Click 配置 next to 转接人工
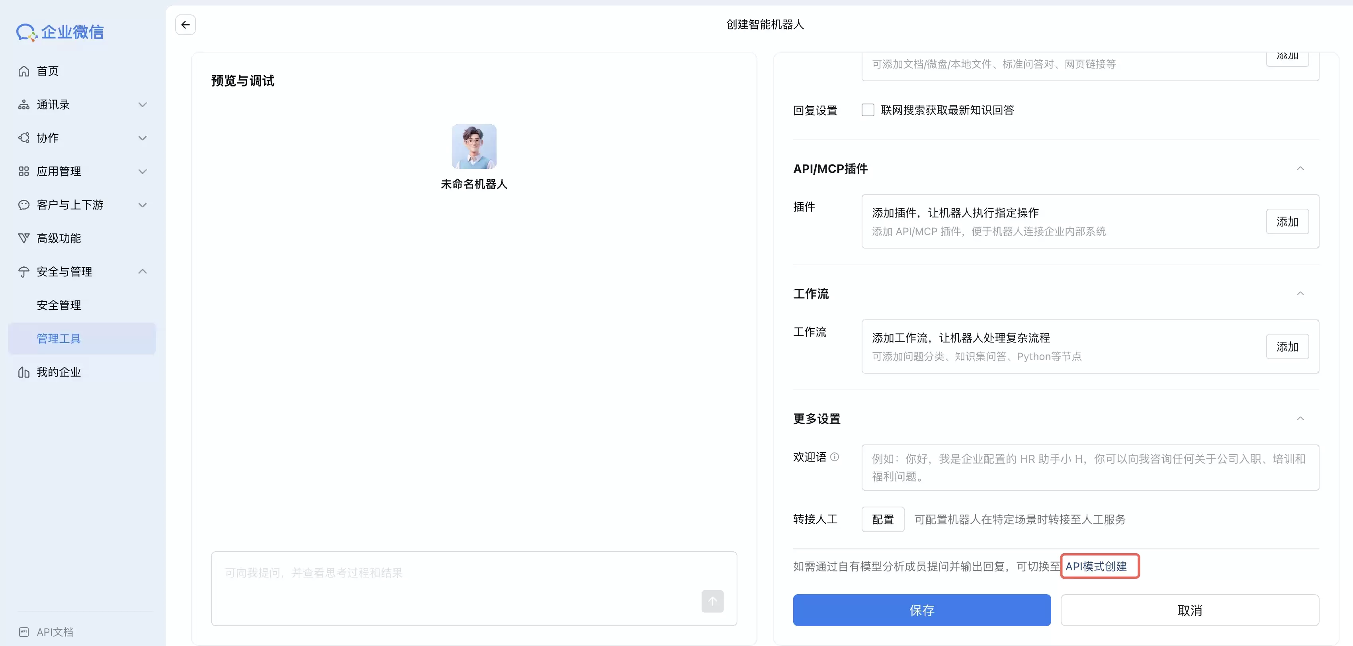Screen dimensions: 1353x646 click(882, 519)
